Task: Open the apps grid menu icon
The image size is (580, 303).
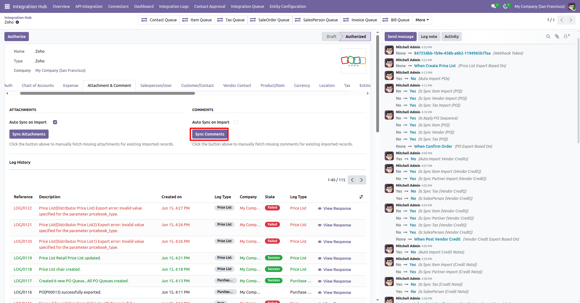Action: coord(7,6)
